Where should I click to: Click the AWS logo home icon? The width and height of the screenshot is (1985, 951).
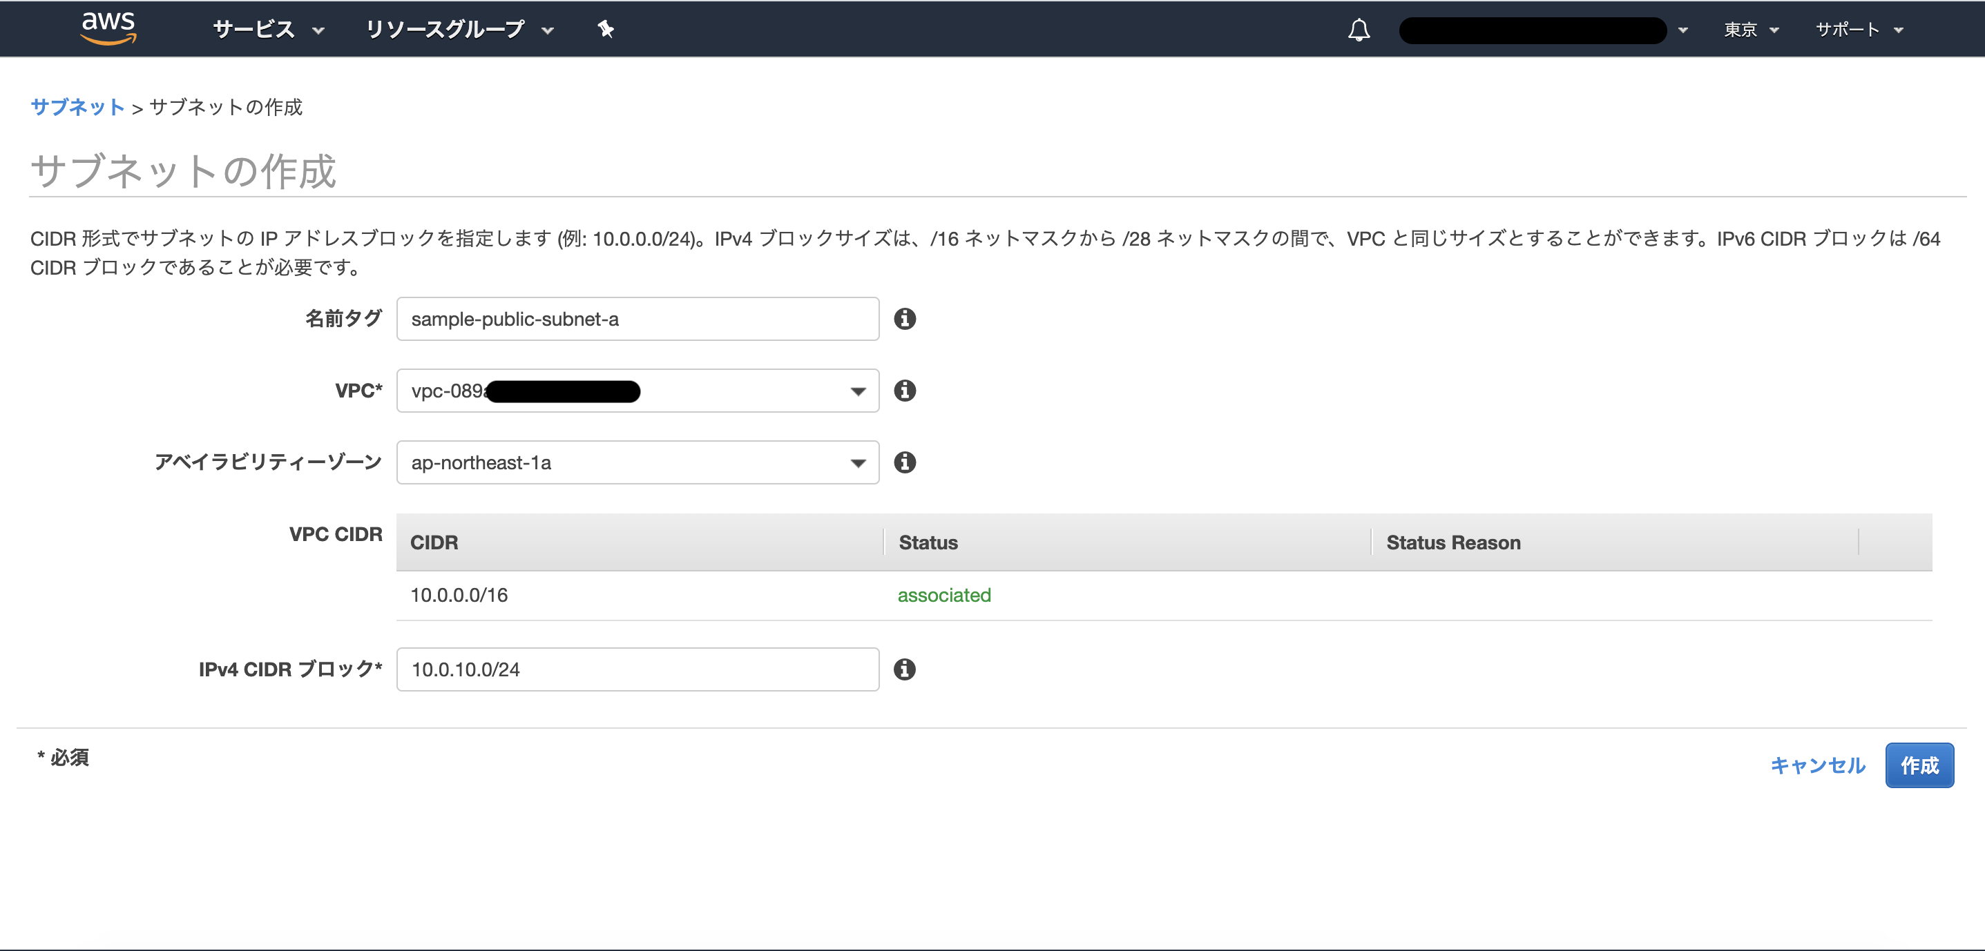[x=108, y=28]
